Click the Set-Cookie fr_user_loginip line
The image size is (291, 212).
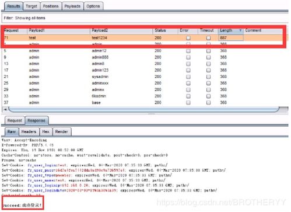coord(95,185)
